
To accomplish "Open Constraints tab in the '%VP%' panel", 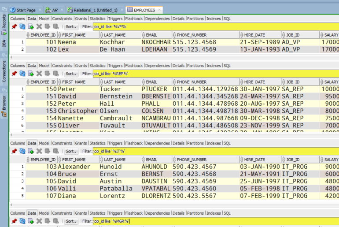I will (62, 19).
